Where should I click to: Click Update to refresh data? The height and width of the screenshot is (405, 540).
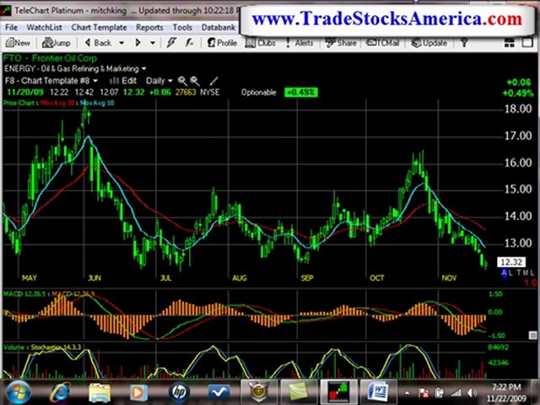click(x=429, y=43)
